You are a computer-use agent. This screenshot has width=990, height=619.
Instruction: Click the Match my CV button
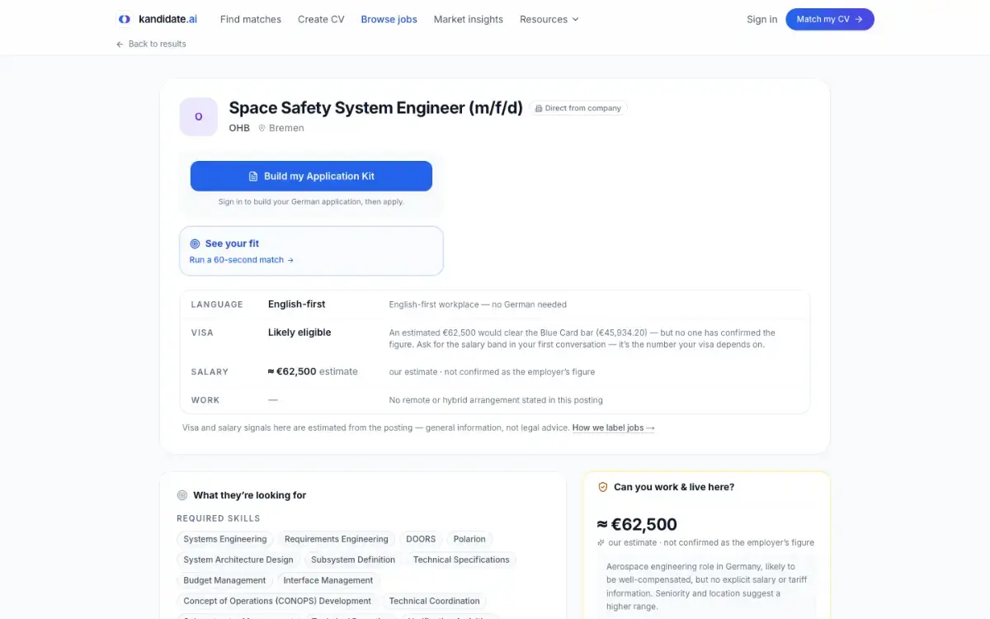tap(830, 19)
